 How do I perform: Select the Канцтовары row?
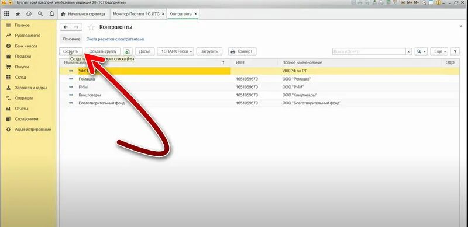[x=259, y=95]
